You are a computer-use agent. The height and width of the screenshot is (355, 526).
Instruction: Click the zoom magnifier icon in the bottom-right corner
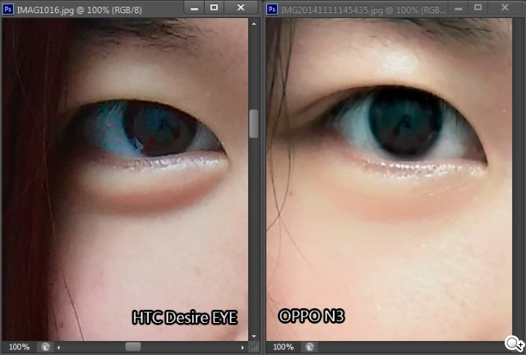[x=514, y=344]
